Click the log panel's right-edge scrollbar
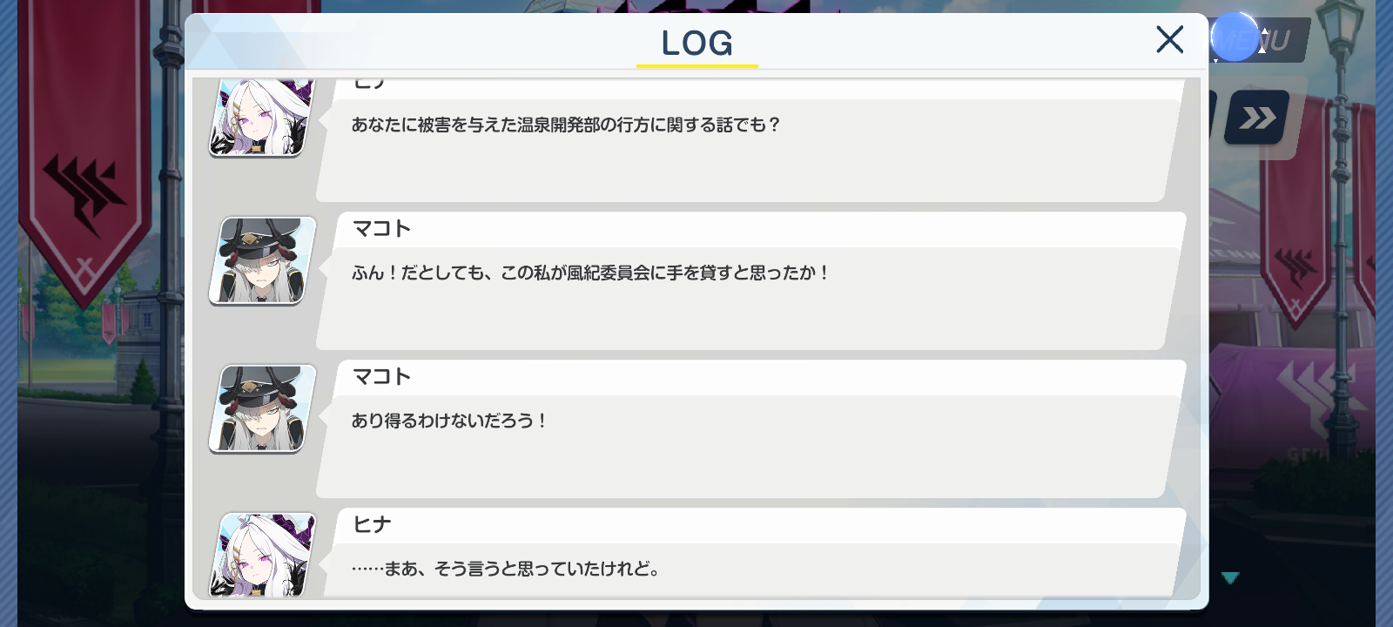Viewport: 1393px width, 627px height. coord(1194,338)
